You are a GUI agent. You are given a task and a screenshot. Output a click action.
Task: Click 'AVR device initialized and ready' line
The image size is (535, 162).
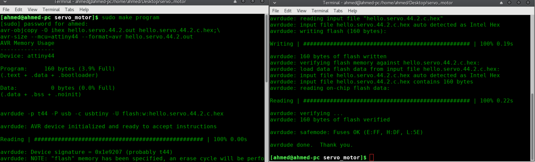108,126
